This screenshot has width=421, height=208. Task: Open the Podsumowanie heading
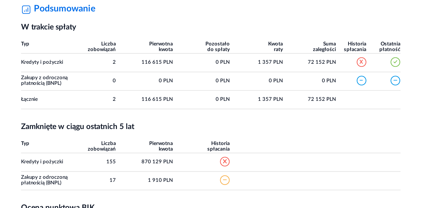(x=65, y=8)
